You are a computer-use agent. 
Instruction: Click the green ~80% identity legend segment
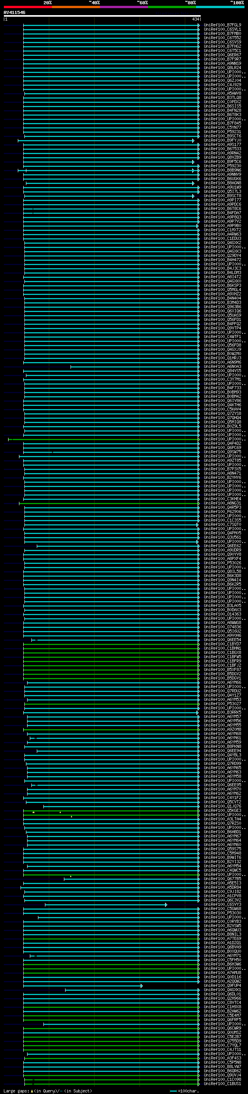point(172,7)
